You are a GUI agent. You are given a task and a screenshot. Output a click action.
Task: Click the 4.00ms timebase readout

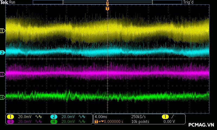101,117
